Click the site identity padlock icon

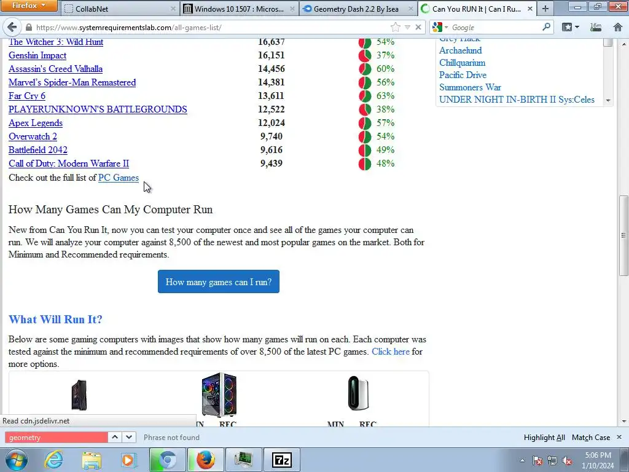click(x=28, y=27)
